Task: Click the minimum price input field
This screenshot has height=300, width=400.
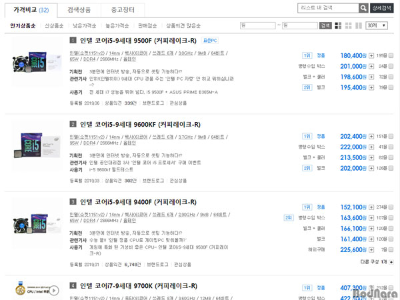Action: click(x=257, y=25)
